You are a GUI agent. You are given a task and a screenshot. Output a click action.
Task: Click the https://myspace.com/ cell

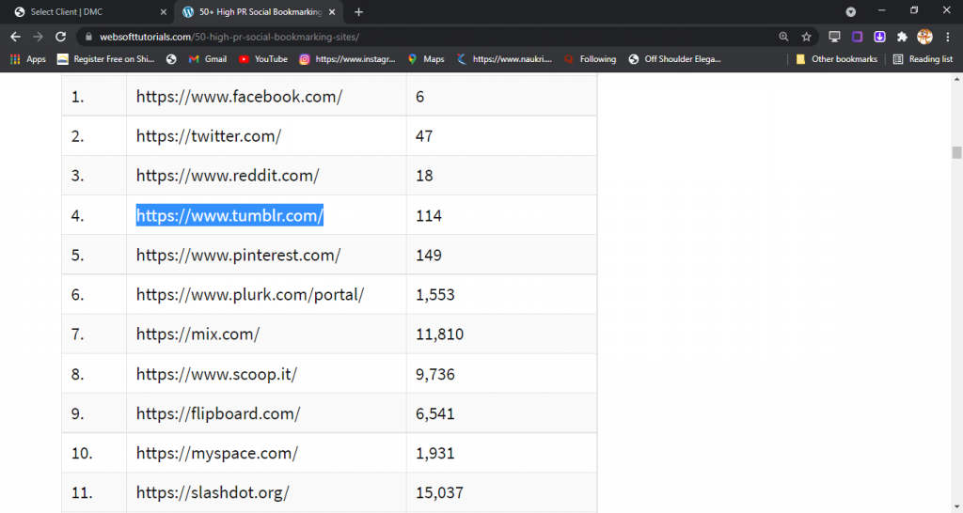266,453
